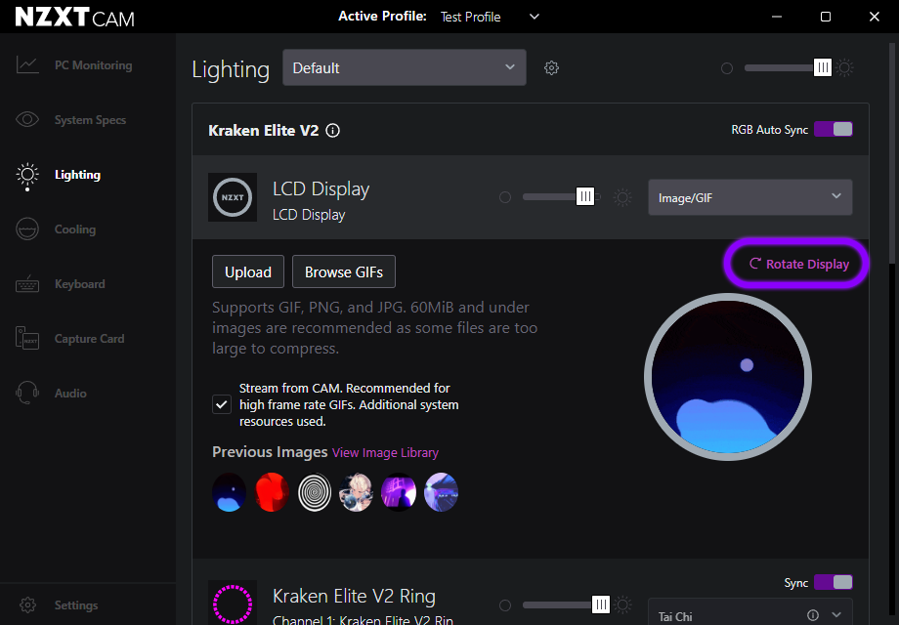This screenshot has height=625, width=899.
Task: Click the lighting profile settings gear icon
Action: [551, 68]
